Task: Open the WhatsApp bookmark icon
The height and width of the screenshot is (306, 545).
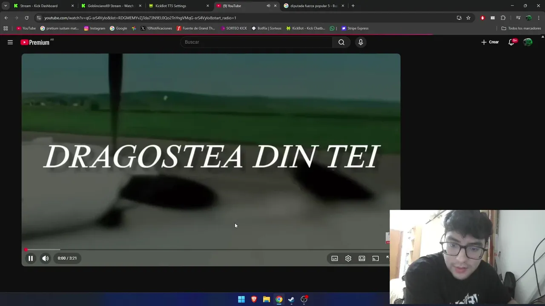Action: (x=332, y=28)
